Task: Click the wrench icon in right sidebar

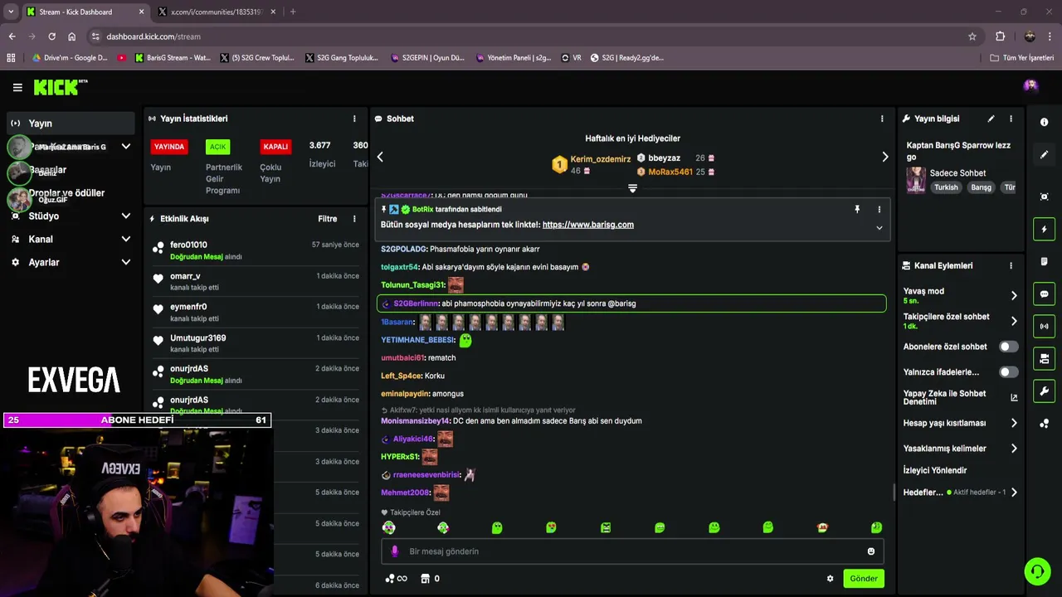Action: tap(1044, 391)
